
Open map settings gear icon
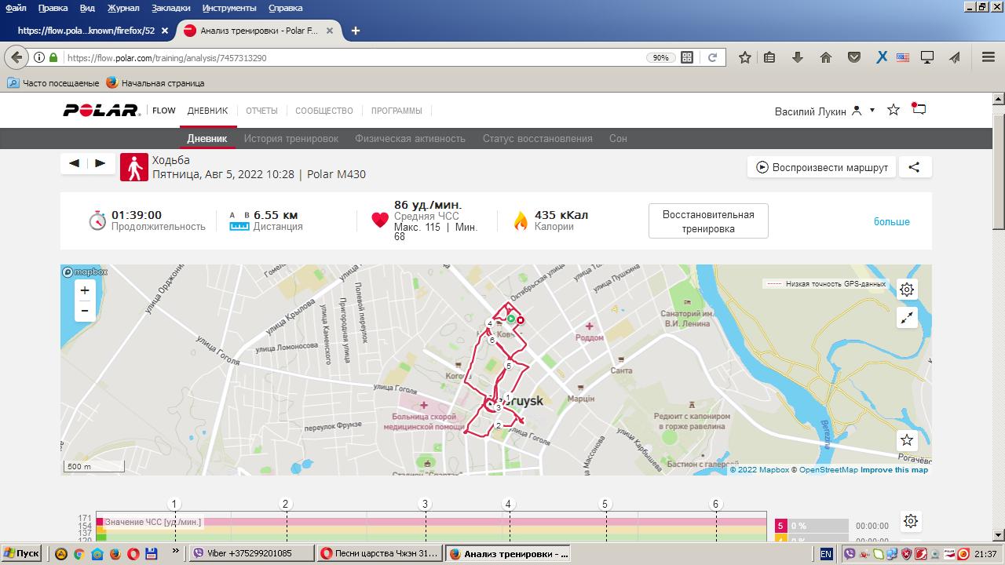907,290
